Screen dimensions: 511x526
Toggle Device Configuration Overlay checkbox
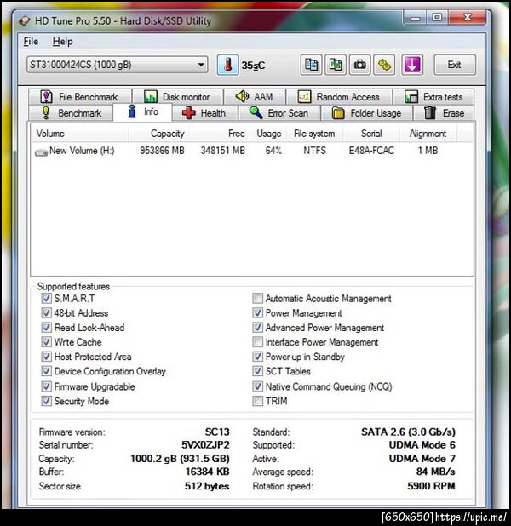coord(46,371)
